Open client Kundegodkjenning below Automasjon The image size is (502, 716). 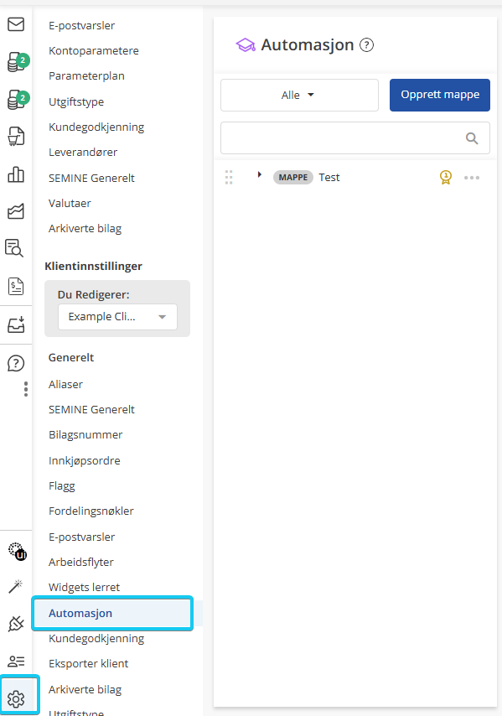[96, 638]
